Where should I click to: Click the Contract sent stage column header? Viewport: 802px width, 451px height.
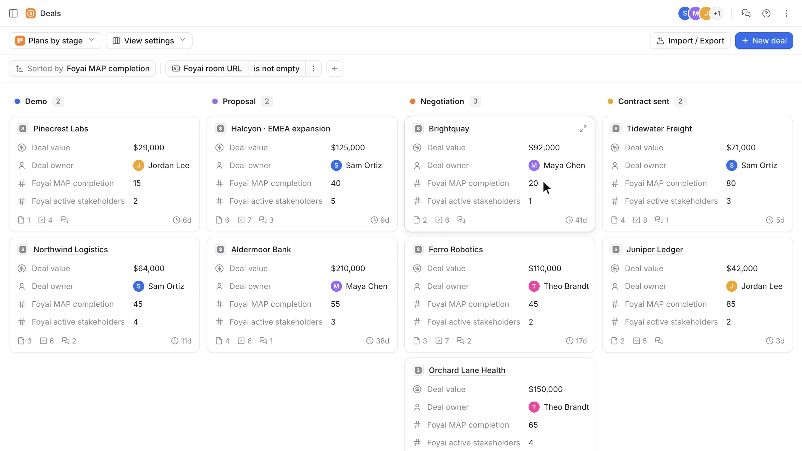(644, 101)
